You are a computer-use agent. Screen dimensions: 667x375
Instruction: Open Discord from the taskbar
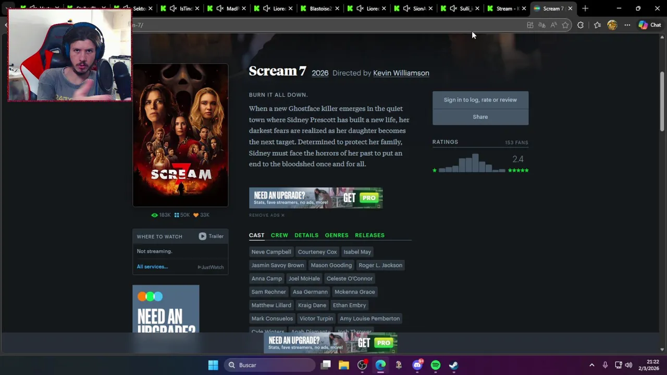point(417,365)
